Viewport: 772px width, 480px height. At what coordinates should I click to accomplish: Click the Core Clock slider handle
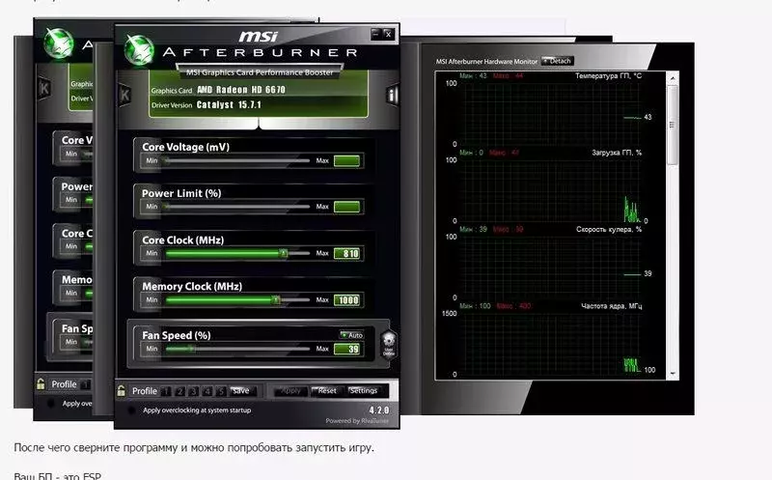point(284,253)
